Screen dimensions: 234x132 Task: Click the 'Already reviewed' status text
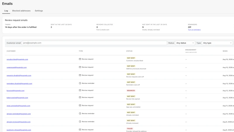coord(132,123)
